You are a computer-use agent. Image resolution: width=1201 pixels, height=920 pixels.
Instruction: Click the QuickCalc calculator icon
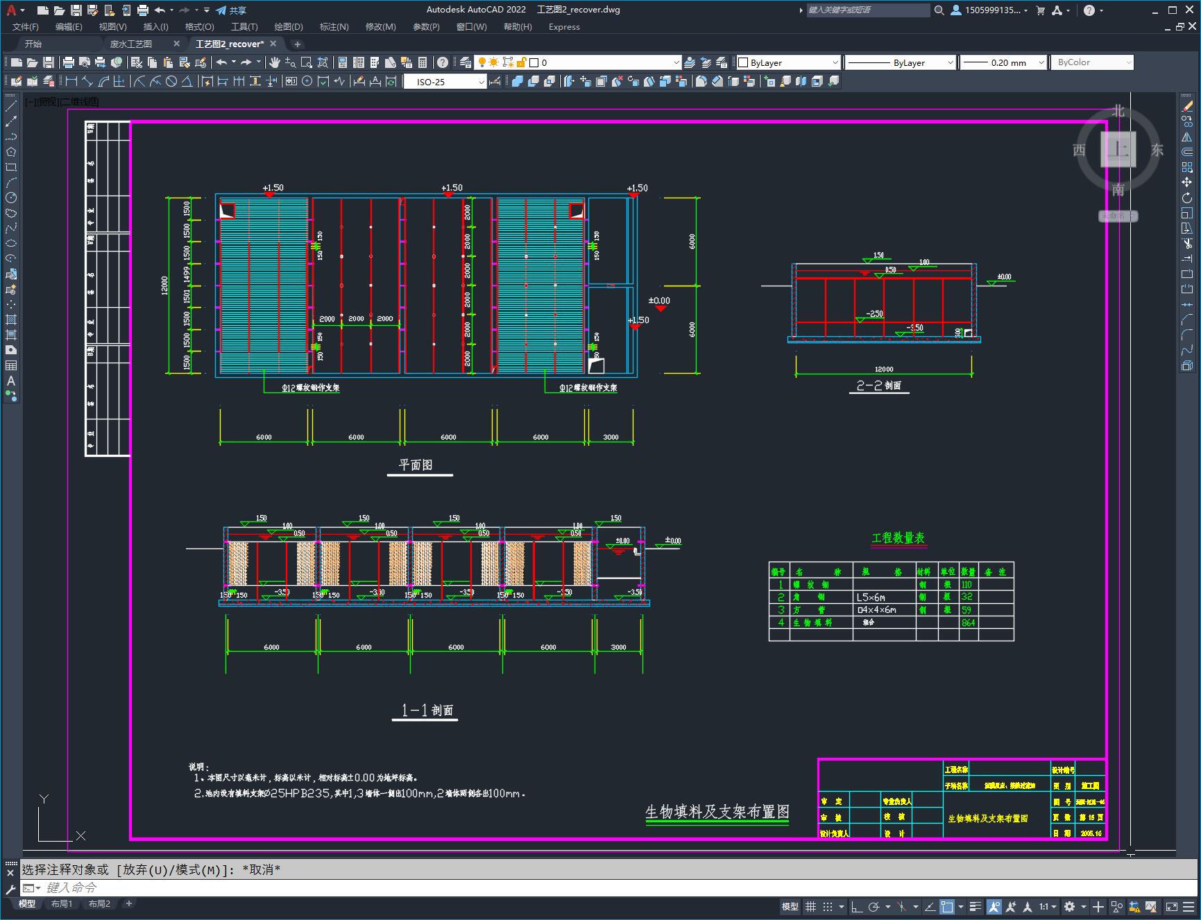423,62
